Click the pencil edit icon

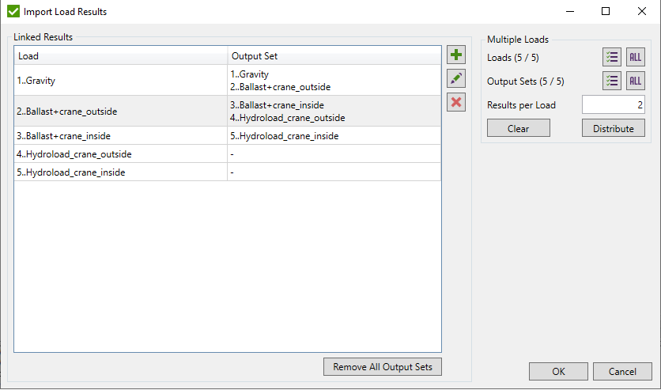pos(456,78)
